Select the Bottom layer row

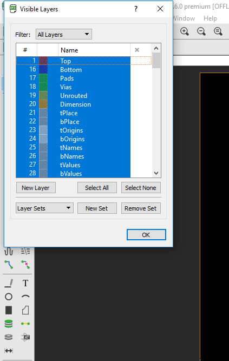pos(84,69)
